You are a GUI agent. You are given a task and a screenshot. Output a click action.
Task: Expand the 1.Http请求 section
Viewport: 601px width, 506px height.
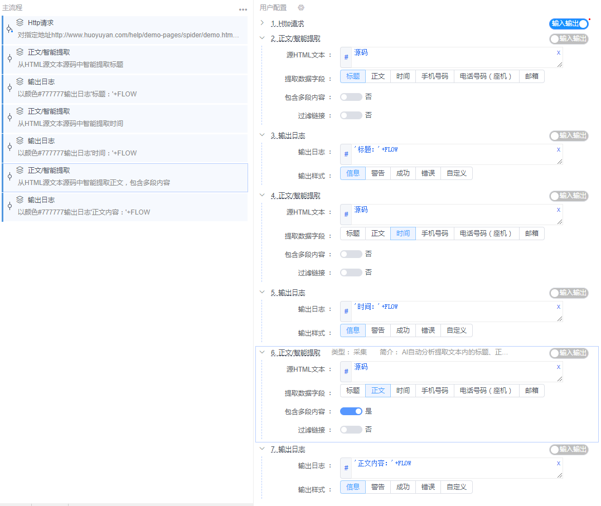261,23
